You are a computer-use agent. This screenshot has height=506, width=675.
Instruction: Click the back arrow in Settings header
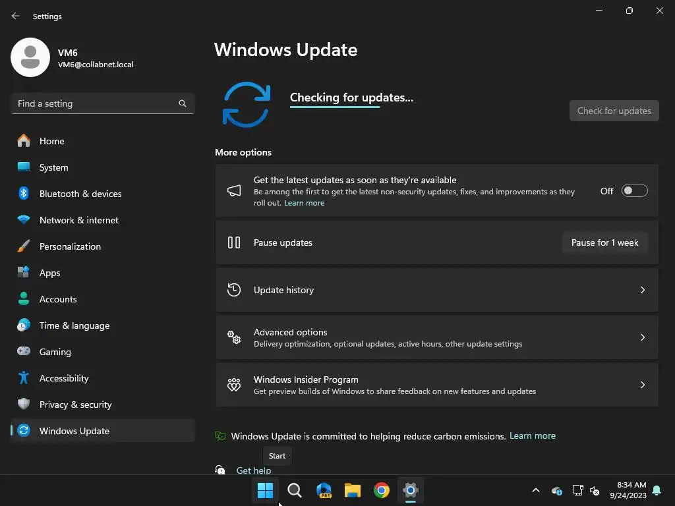coord(16,16)
